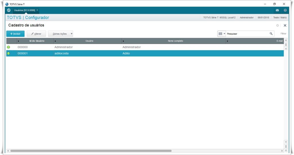
Task: Click the horizontal scrollbar at the bottom
Action: [91, 151]
